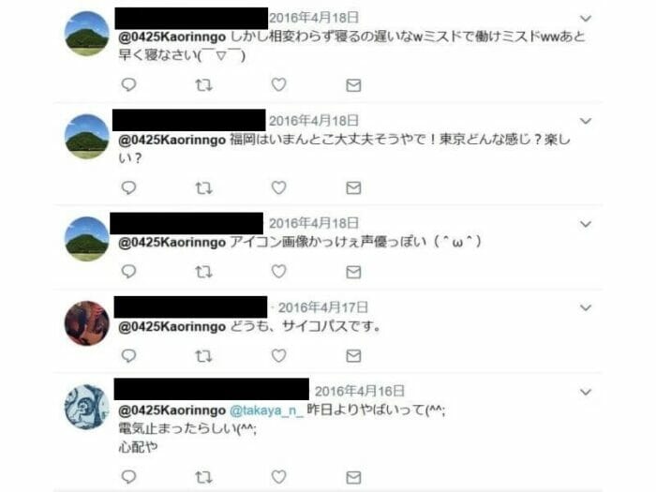This screenshot has width=656, height=492.
Task: Like the 早く寝なさい tweet
Action: (278, 85)
